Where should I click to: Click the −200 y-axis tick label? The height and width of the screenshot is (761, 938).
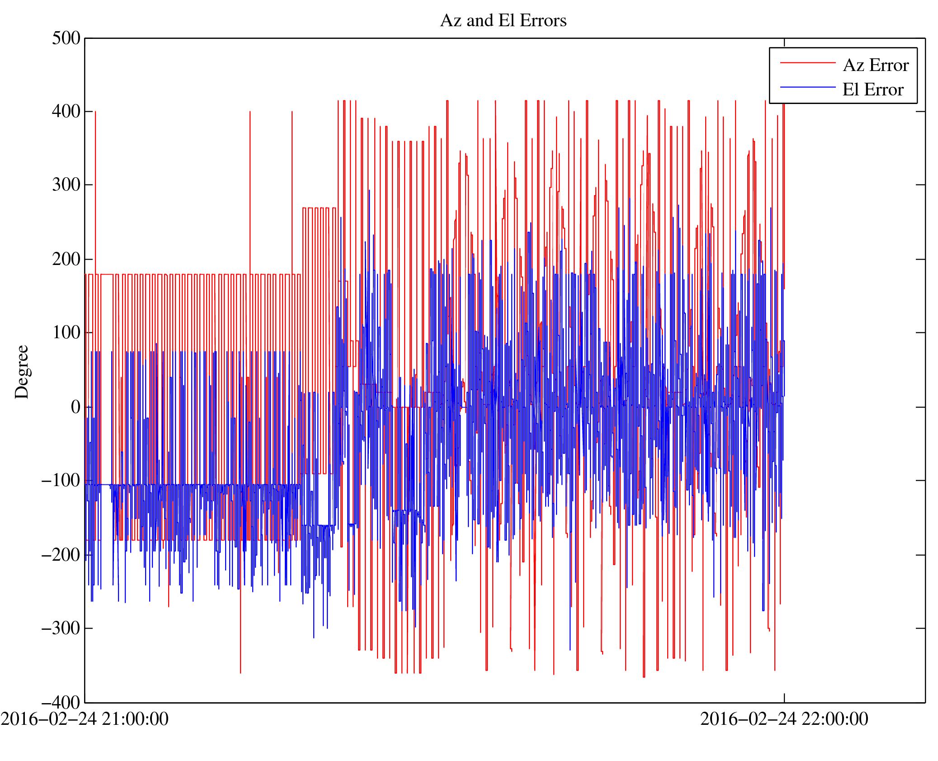[61, 555]
